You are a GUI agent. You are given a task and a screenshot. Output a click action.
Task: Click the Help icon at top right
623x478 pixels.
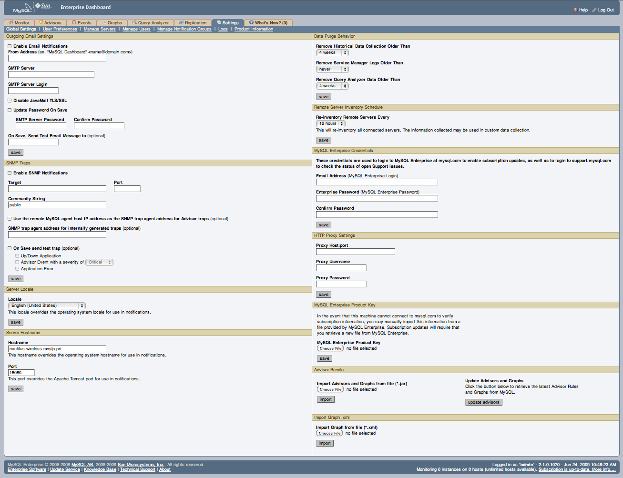[x=575, y=10]
